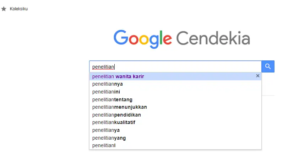This screenshot has width=299, height=156.
Task: Click the empty area inside the search field
Action: coord(188,67)
